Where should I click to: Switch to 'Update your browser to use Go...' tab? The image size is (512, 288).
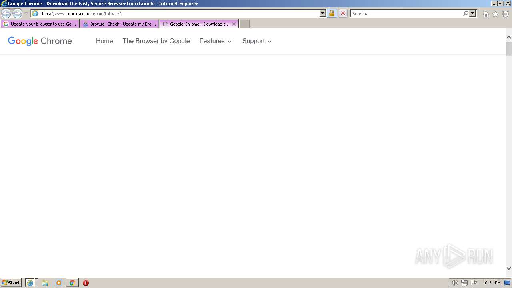(40, 24)
